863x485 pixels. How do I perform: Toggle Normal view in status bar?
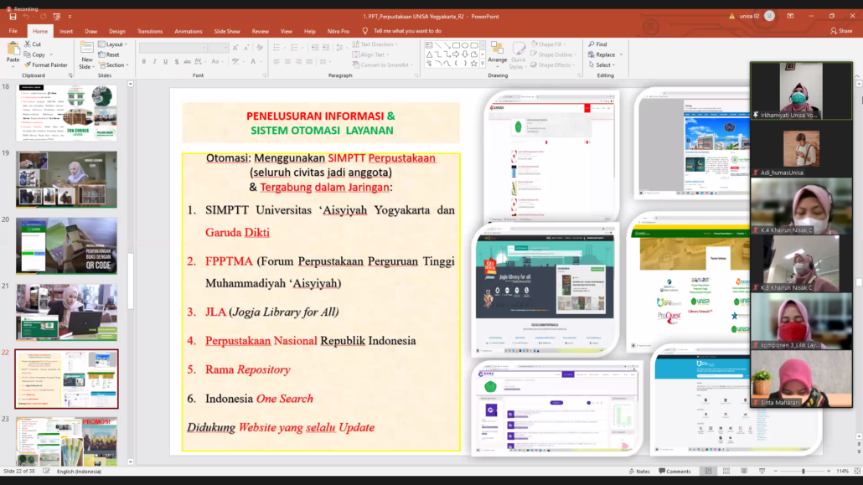coord(708,472)
